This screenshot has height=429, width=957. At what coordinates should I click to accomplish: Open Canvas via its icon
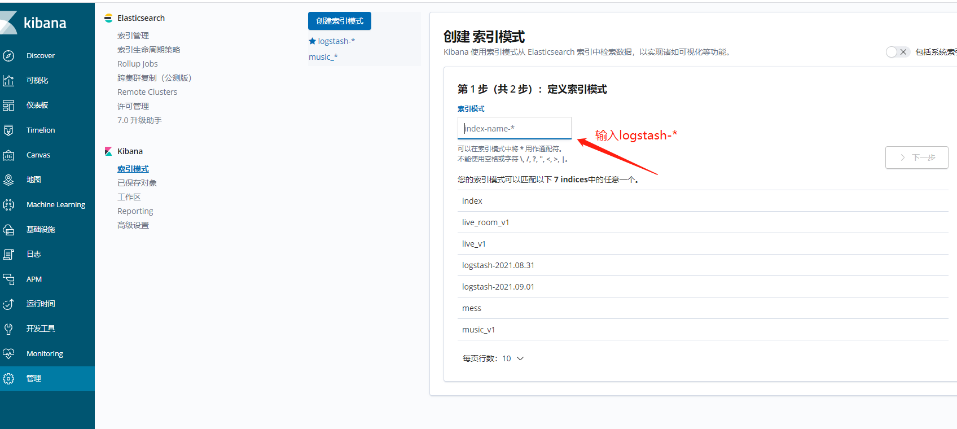point(8,155)
